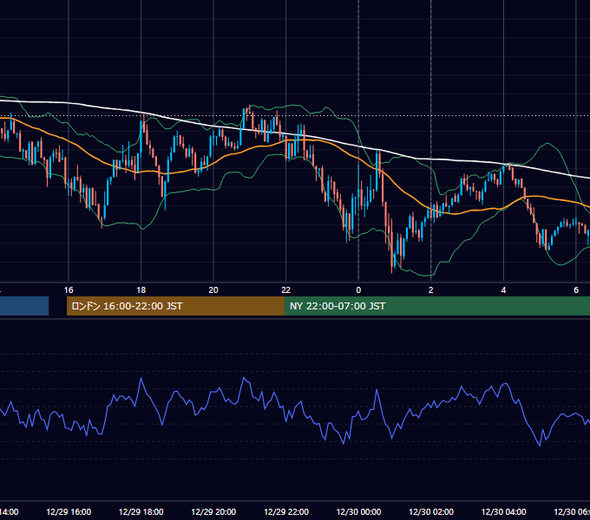Image resolution: width=590 pixels, height=520 pixels.
Task: Click the 2 hour axis label
Action: point(431,290)
